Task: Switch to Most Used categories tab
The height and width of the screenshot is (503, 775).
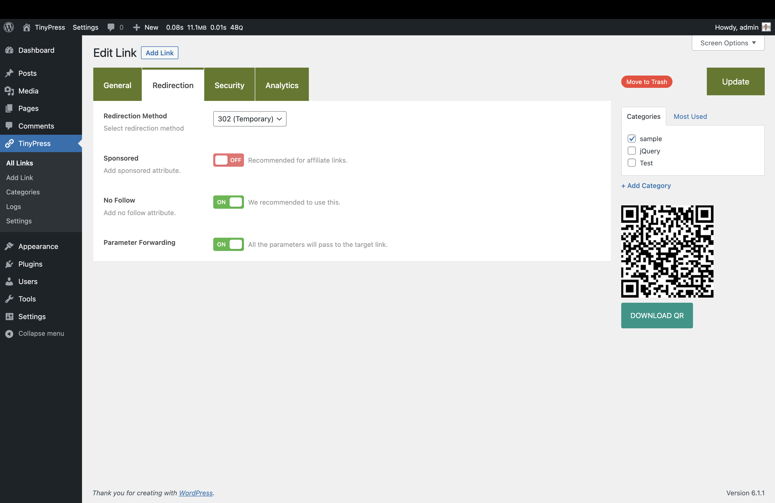Action: click(x=690, y=116)
